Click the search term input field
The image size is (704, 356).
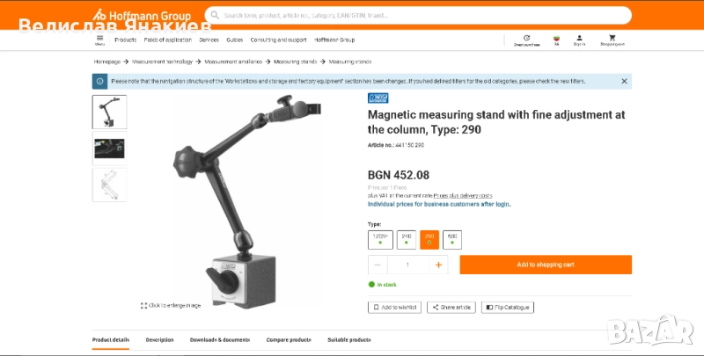pyautogui.click(x=424, y=15)
